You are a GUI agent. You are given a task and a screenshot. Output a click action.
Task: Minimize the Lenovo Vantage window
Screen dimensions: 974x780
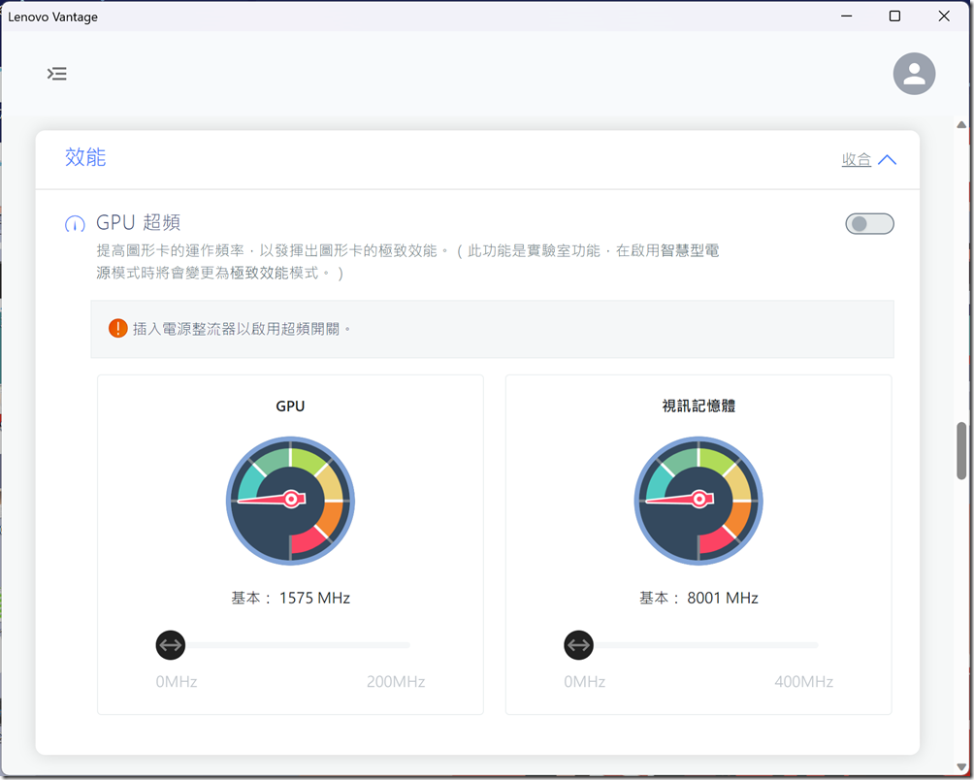click(x=845, y=16)
